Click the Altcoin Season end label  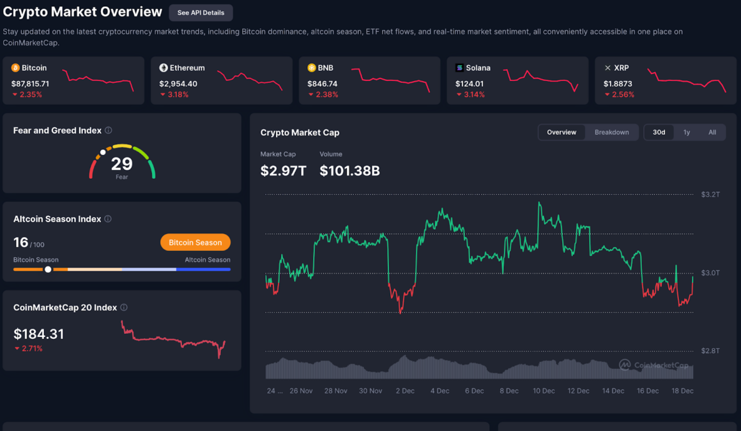pos(208,260)
